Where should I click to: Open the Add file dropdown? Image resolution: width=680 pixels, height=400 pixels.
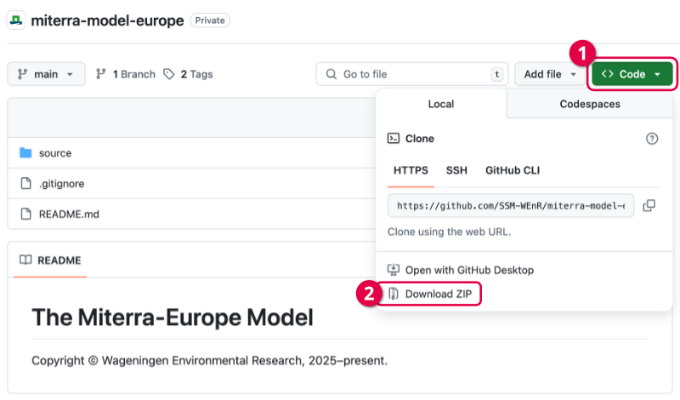click(550, 74)
